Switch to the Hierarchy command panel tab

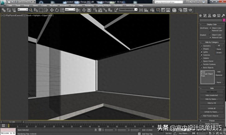(x=209, y=16)
